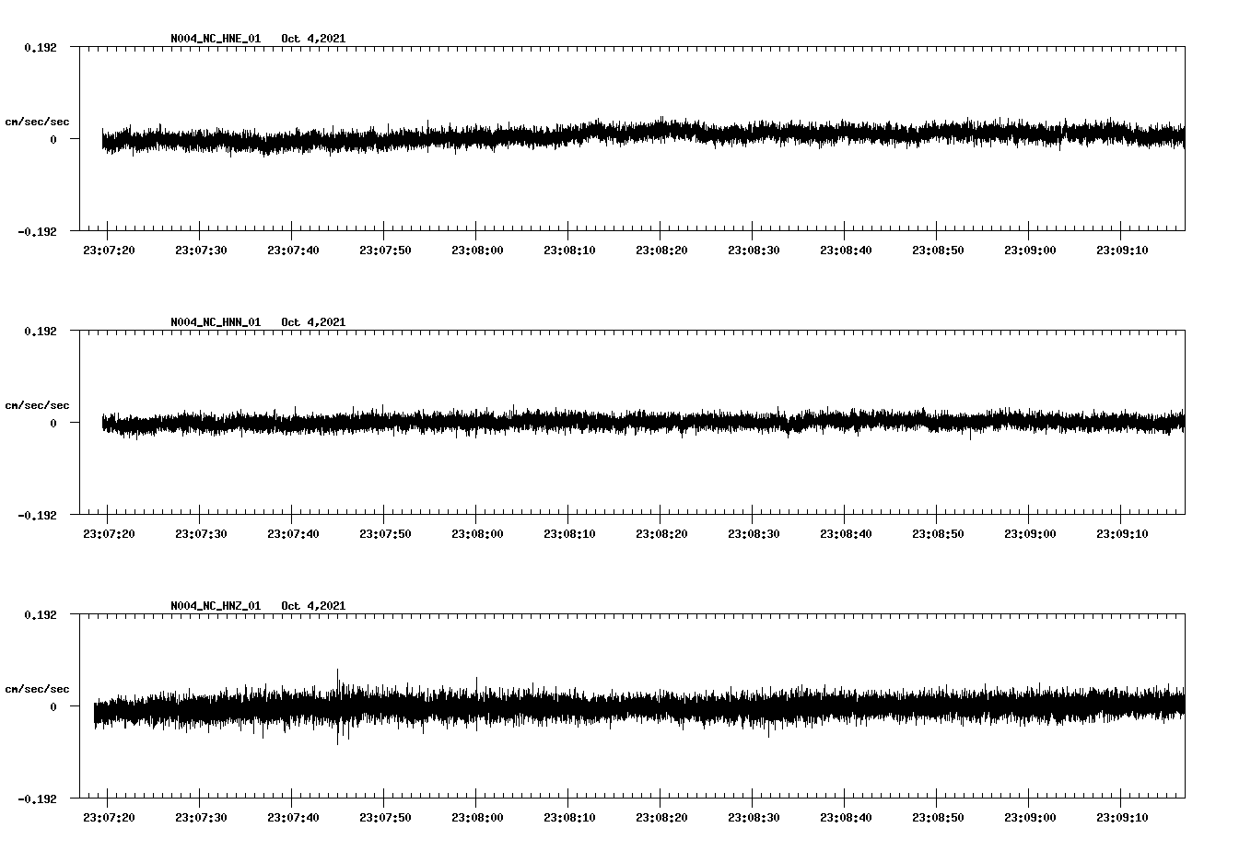The image size is (1251, 851).
Task: Click the N004_NC_HNN_01 channel title
Action: (x=216, y=322)
